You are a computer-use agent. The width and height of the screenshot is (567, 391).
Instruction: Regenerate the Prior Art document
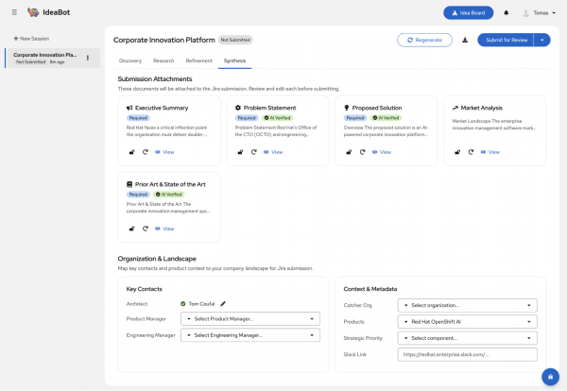pos(146,229)
